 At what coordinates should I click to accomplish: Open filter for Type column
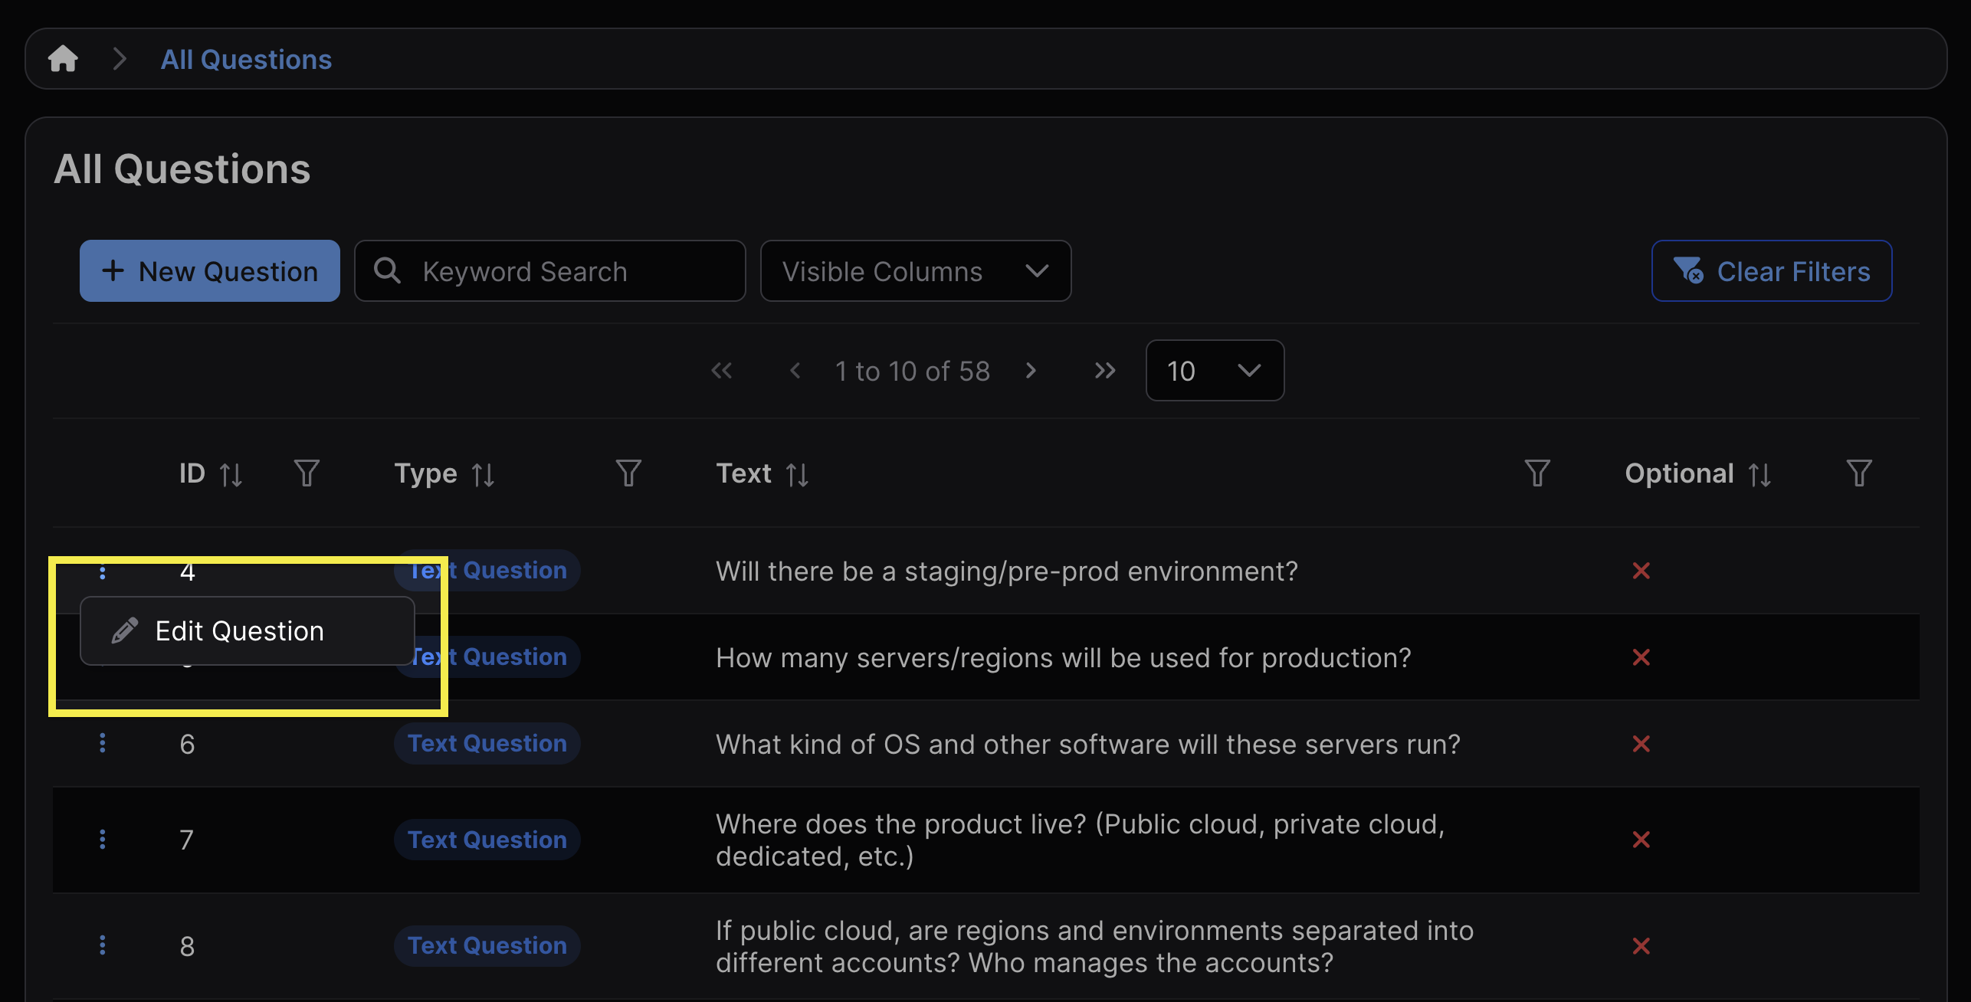coord(628,473)
